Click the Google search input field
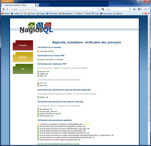 (x=117, y=9)
